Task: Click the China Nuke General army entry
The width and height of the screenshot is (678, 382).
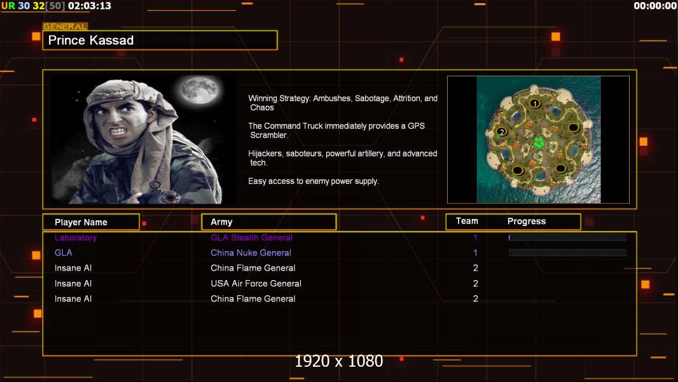Action: point(251,253)
